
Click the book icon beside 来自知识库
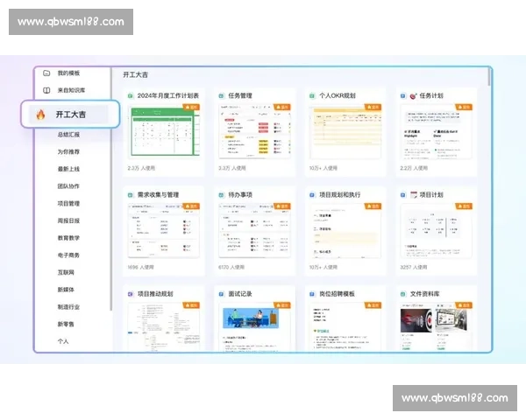point(46,90)
